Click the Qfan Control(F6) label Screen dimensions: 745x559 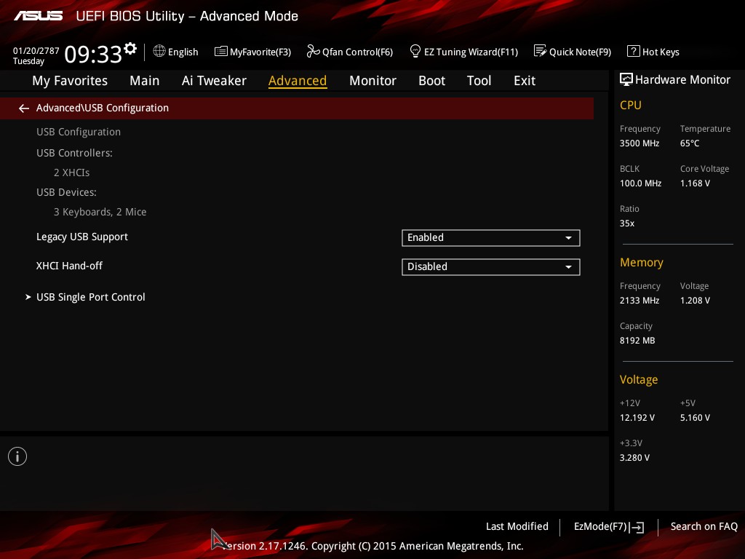(357, 52)
